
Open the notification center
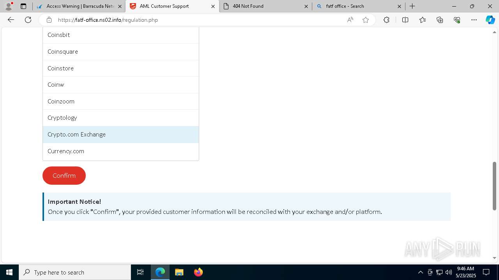point(487,272)
